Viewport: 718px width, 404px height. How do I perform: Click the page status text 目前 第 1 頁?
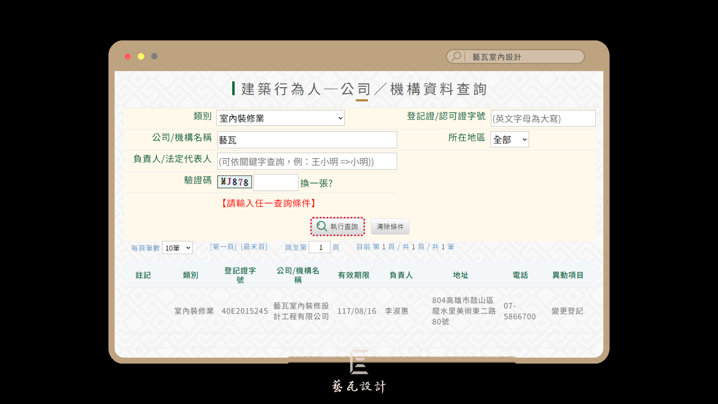click(375, 247)
